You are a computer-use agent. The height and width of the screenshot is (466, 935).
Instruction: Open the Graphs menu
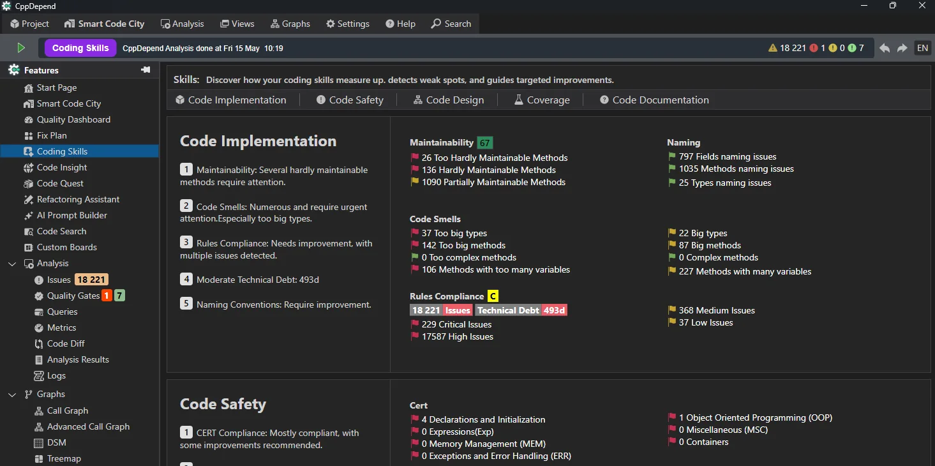pyautogui.click(x=290, y=24)
